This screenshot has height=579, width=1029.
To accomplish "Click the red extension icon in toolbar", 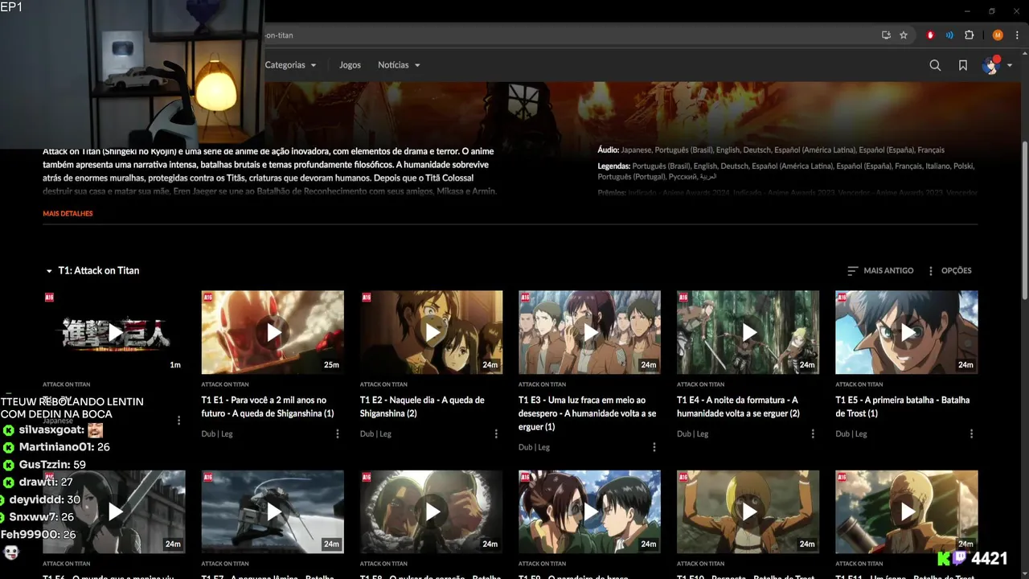I will point(930,35).
